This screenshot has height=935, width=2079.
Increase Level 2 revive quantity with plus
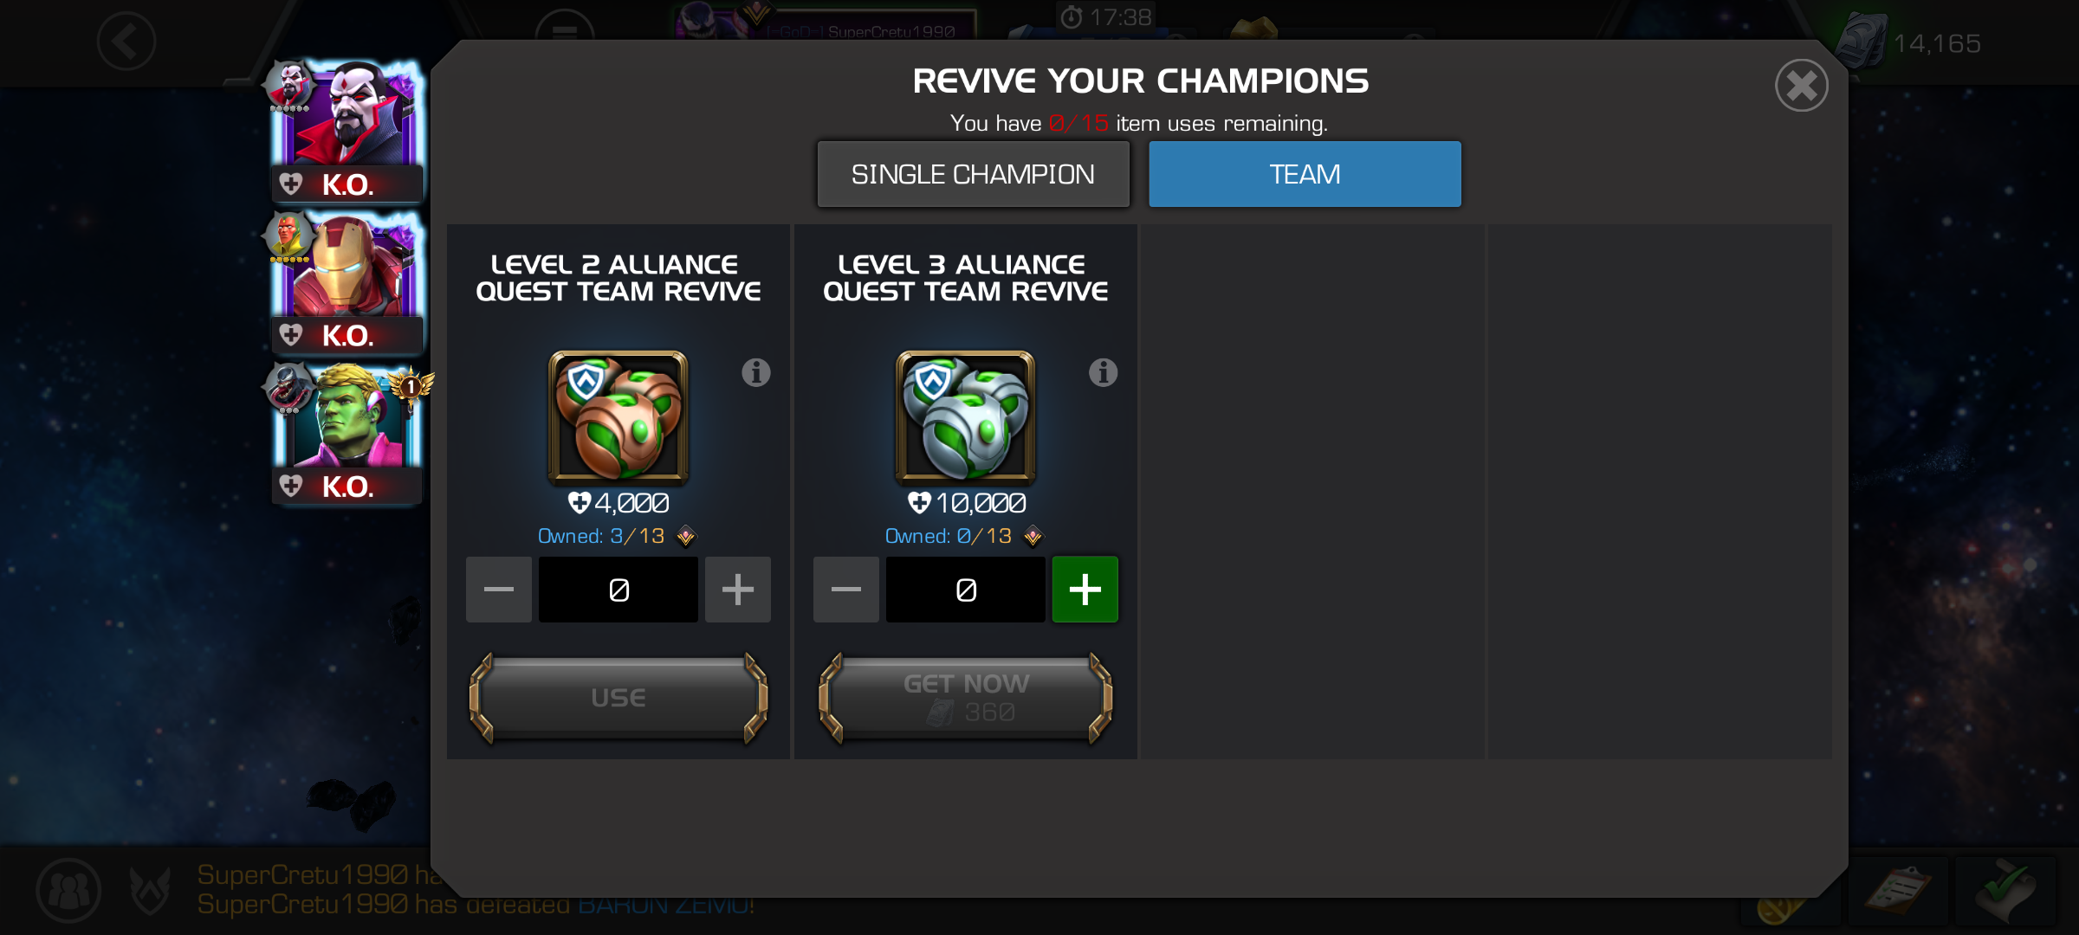(738, 590)
